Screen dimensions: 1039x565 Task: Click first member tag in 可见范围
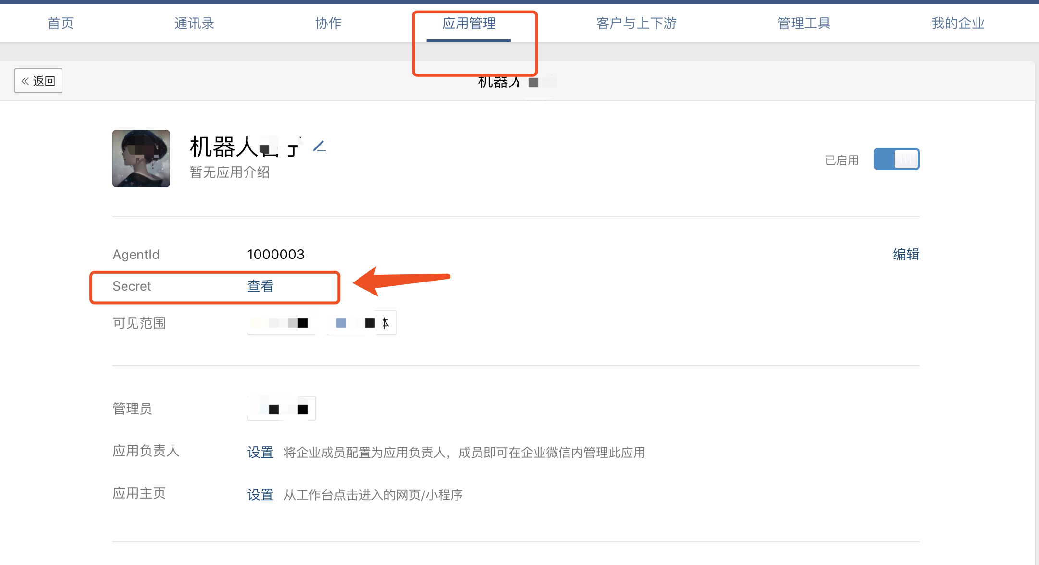click(x=282, y=323)
